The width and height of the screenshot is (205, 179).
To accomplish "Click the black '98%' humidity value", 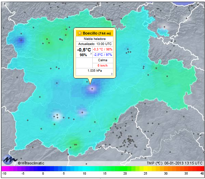I will 83,55.
